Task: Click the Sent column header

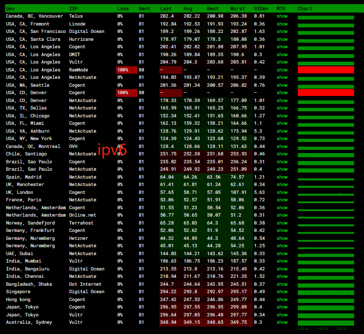Action: (144, 9)
